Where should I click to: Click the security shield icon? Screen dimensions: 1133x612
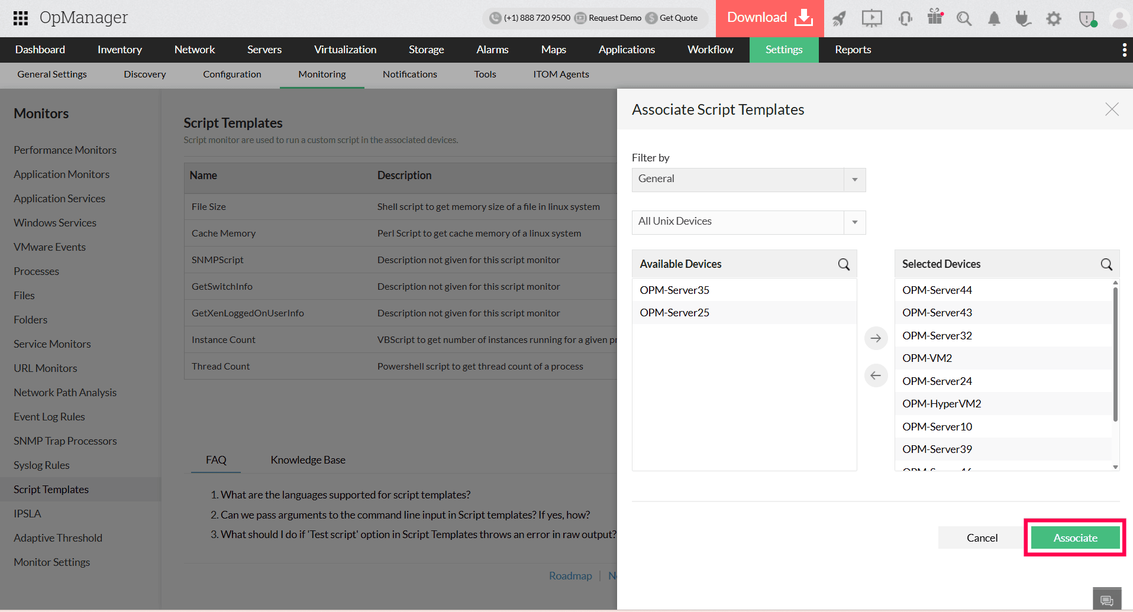(x=1087, y=18)
